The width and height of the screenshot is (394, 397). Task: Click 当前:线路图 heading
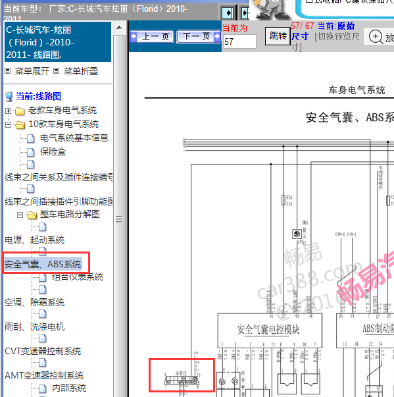pos(38,96)
